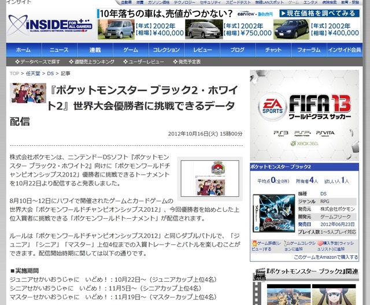Select データベースで探す submenu item

tap(38, 62)
